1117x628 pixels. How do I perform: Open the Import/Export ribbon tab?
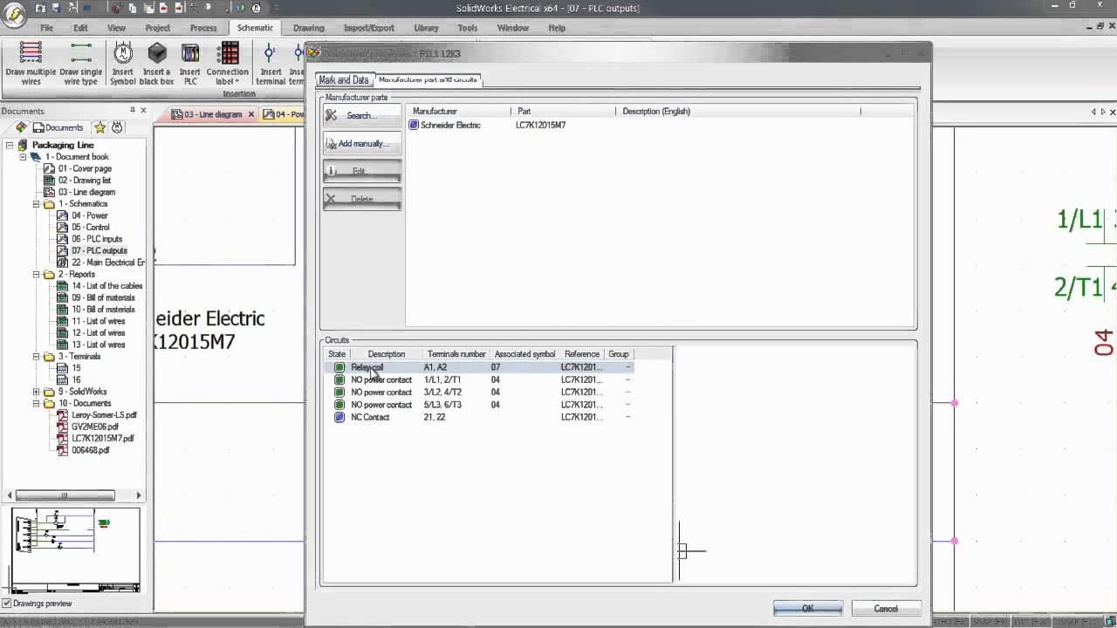[x=369, y=28]
